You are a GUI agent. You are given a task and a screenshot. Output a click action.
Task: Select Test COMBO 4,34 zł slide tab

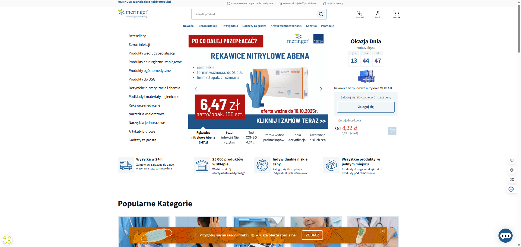pyautogui.click(x=251, y=137)
